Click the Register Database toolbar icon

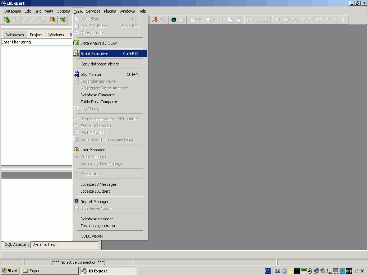click(6, 20)
